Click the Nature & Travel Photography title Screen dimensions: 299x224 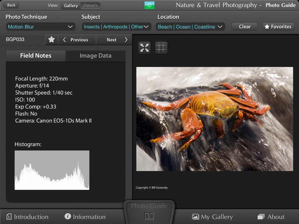click(x=216, y=5)
